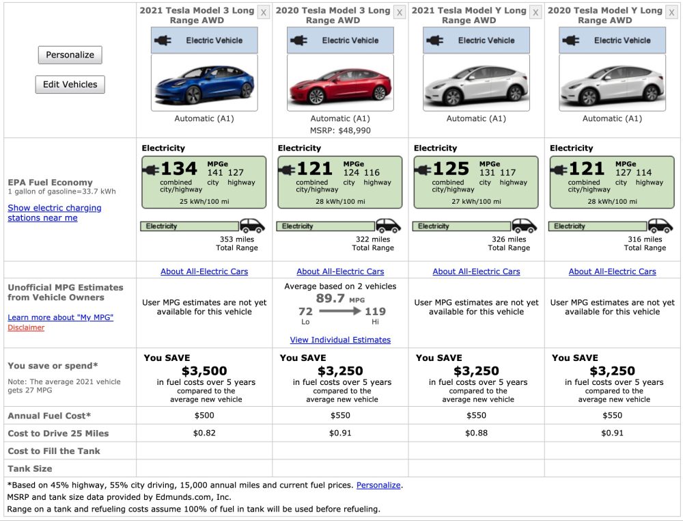Screen dimensions: 683x521
Task: Click plug icon in 2021 Model 3 Electric Vehicle badge
Action: pos(163,40)
